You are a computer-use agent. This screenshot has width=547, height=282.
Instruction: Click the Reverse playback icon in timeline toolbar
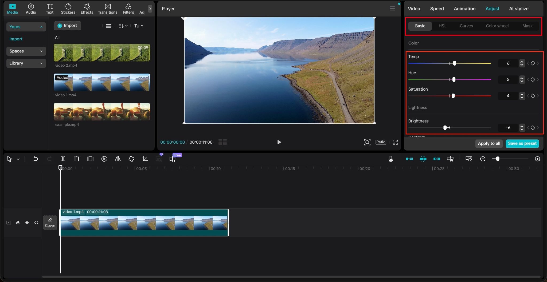pyautogui.click(x=104, y=159)
